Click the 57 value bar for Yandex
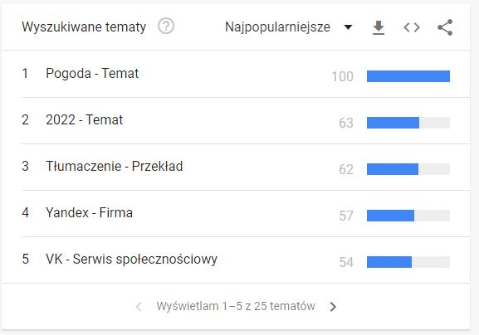The height and width of the screenshot is (335, 479). point(408,216)
